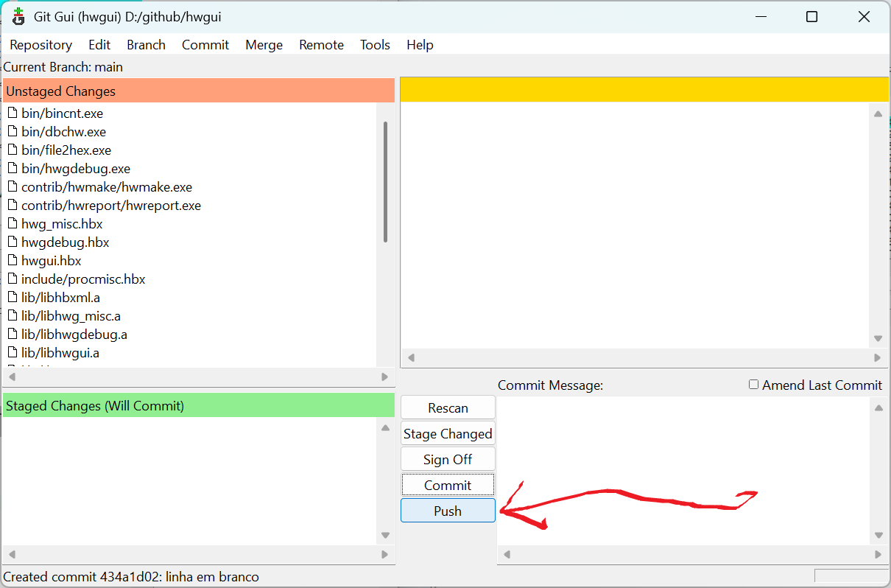Click the Current Branch: main label
891x588 pixels.
pos(63,67)
